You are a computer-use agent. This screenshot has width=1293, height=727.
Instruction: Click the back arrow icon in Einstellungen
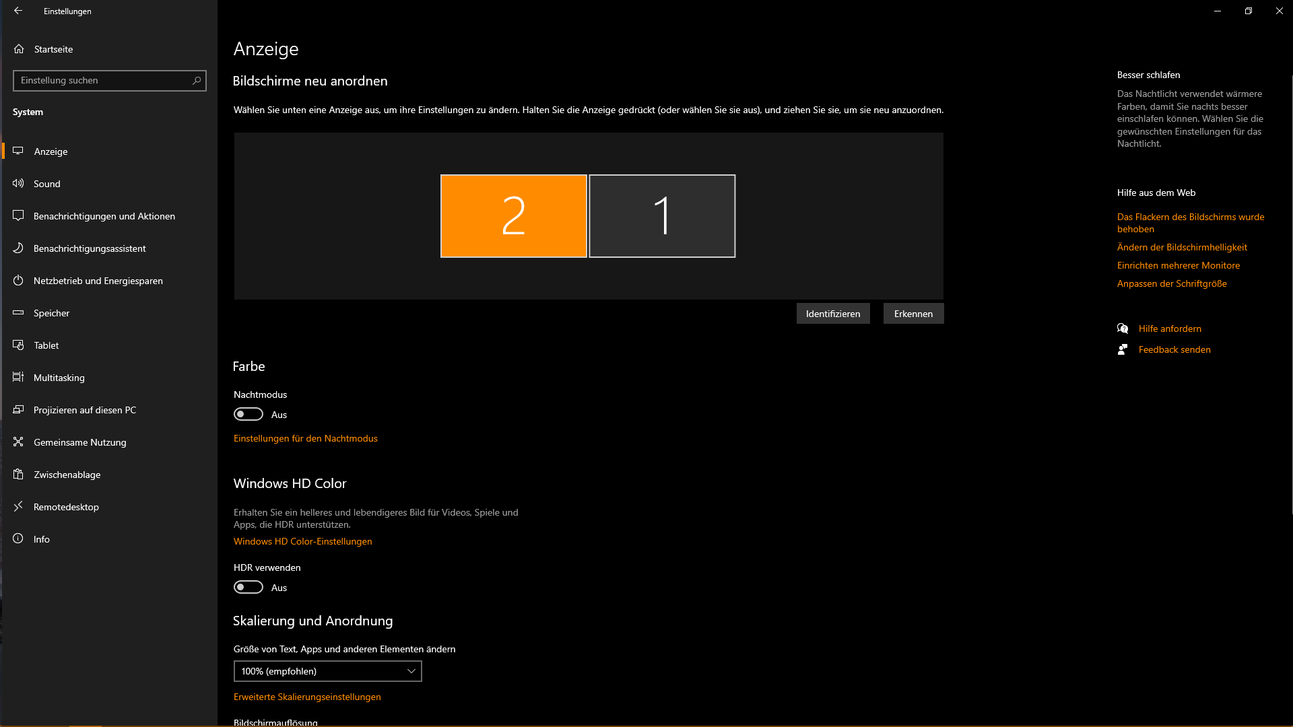click(18, 11)
